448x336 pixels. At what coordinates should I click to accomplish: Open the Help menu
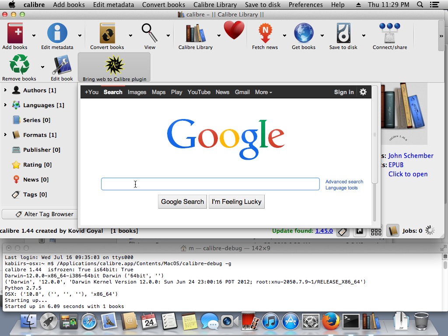coord(338,4)
